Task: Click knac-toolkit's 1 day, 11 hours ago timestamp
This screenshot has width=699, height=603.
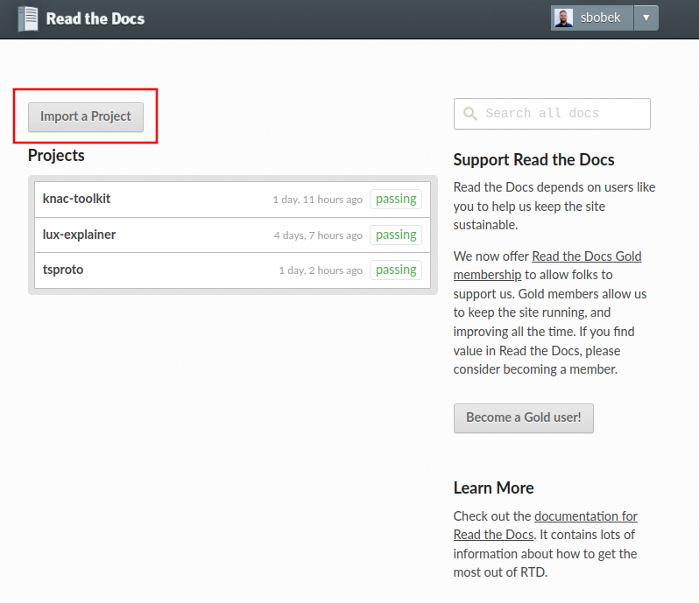Action: tap(317, 200)
